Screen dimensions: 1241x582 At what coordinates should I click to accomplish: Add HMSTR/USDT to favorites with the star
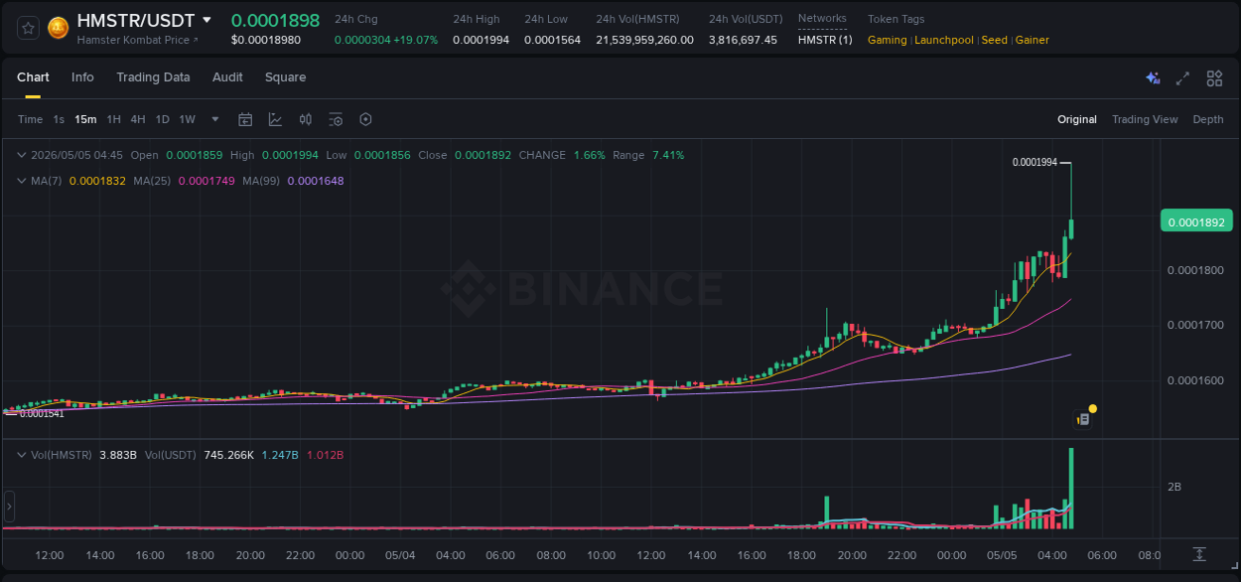[29, 28]
